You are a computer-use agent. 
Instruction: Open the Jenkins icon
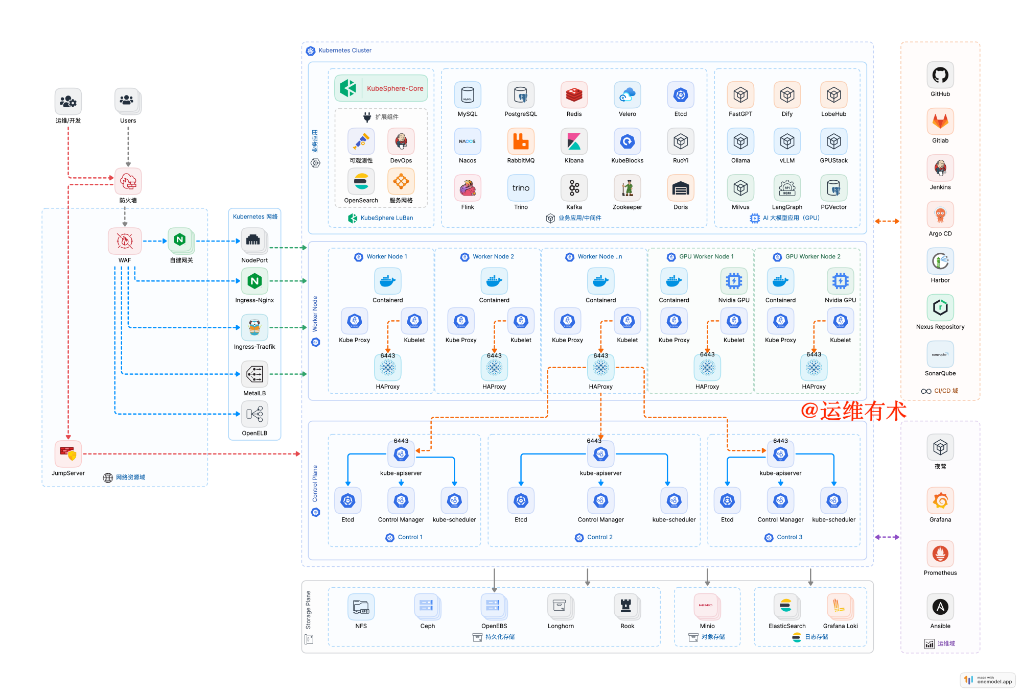[x=940, y=168]
